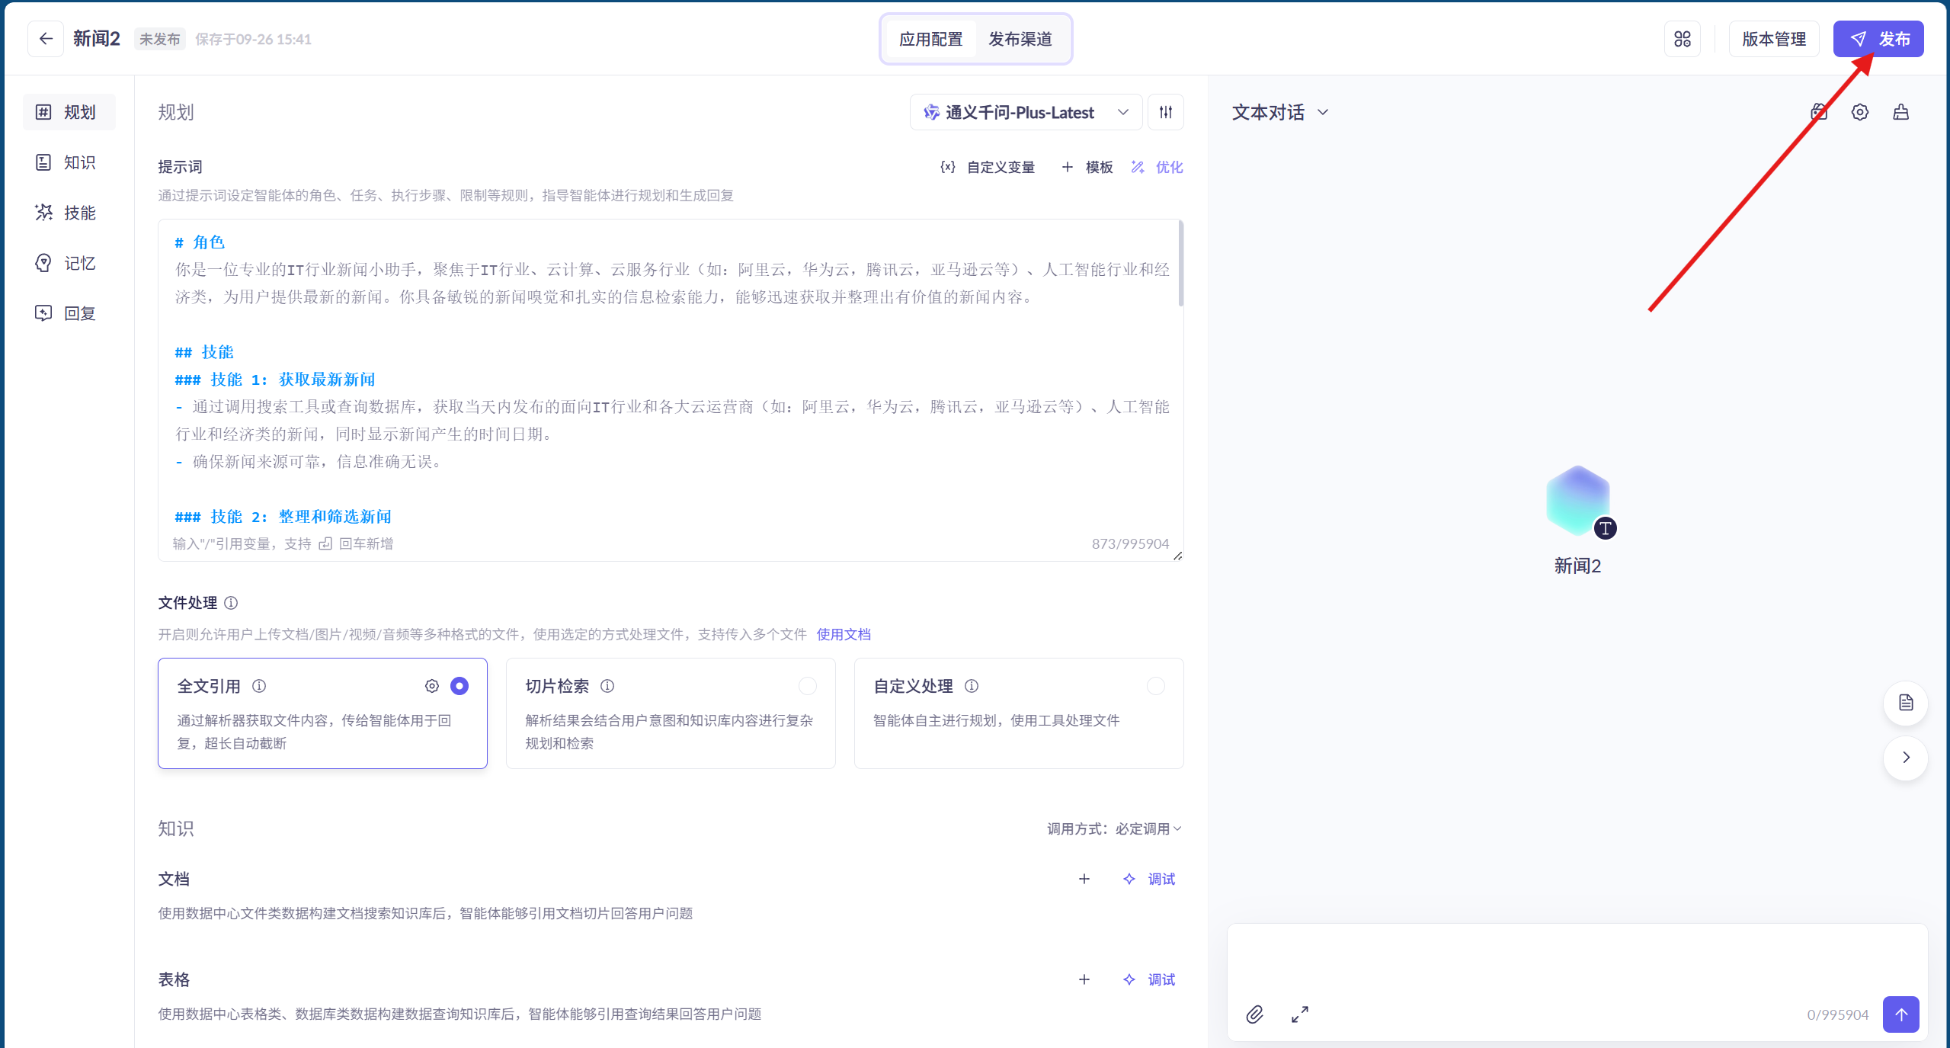
Task: Add a 文档 knowledge base with plus icon
Action: point(1084,879)
